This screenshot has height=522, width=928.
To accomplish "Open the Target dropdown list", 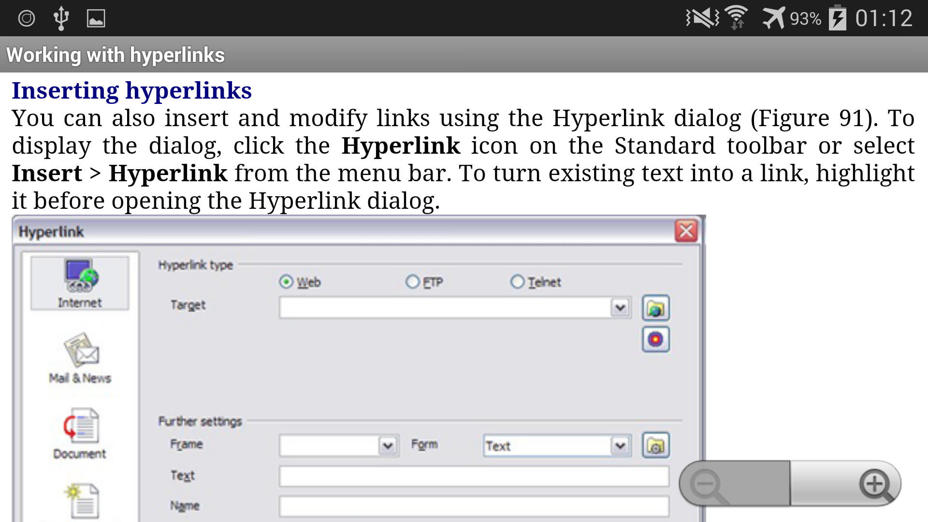I will [620, 307].
